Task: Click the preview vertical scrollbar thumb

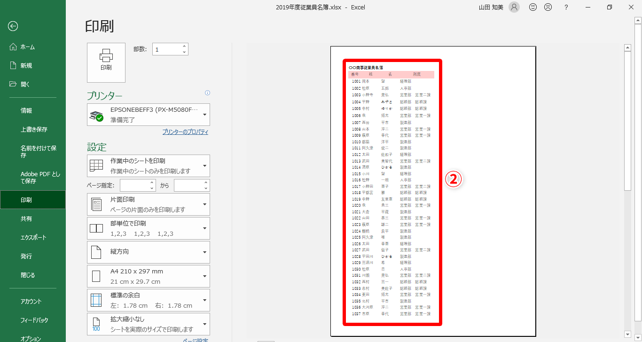Action: (x=627, y=121)
